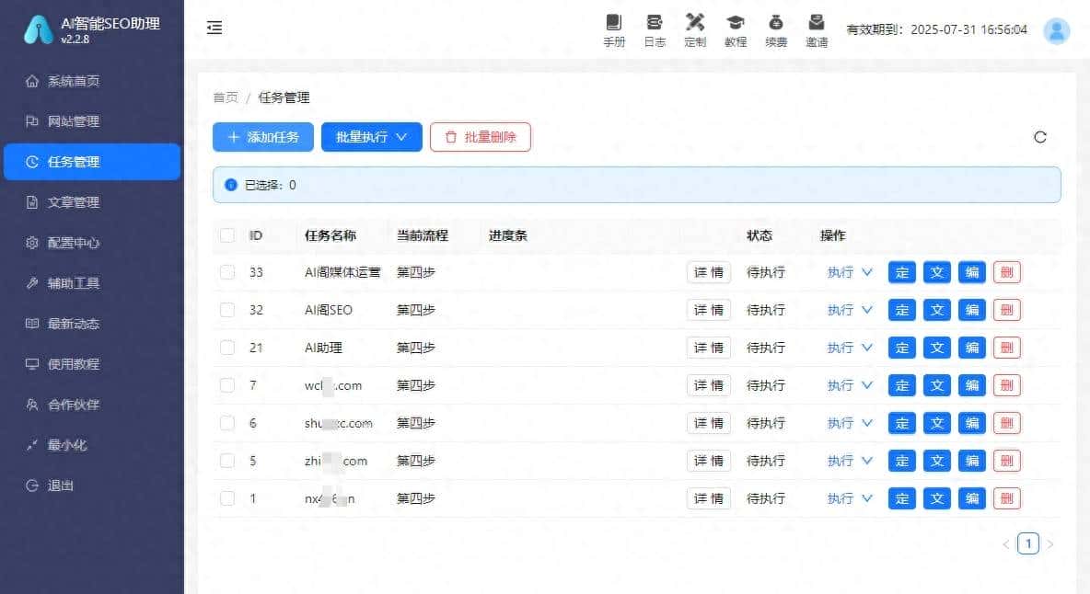Open the 邀请 invite icon
The width and height of the screenshot is (1090, 594).
click(817, 28)
